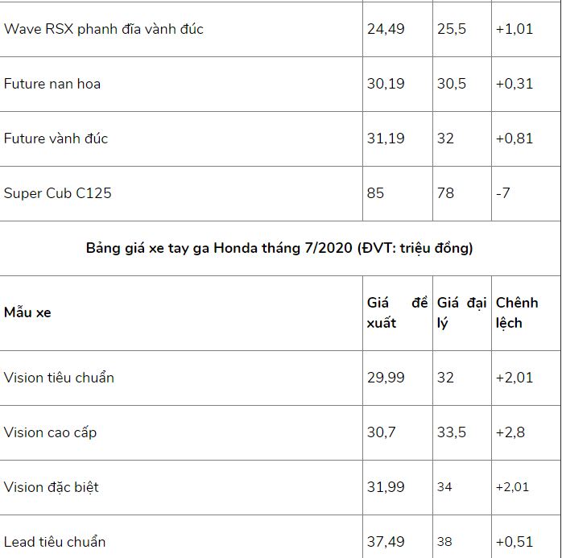Select the Vision tiêu chuẩn model cell
Screen dimensions: 562x558
[x=59, y=378]
